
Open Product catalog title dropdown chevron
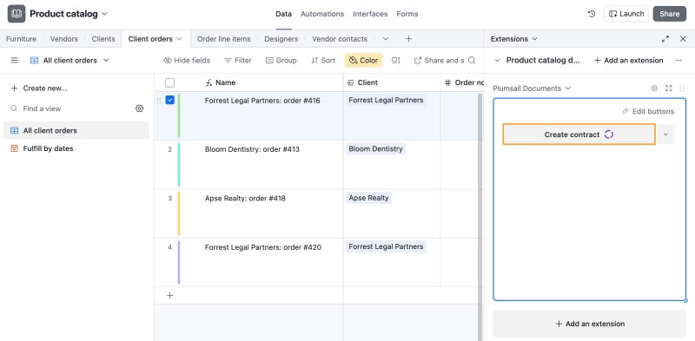pyautogui.click(x=104, y=14)
